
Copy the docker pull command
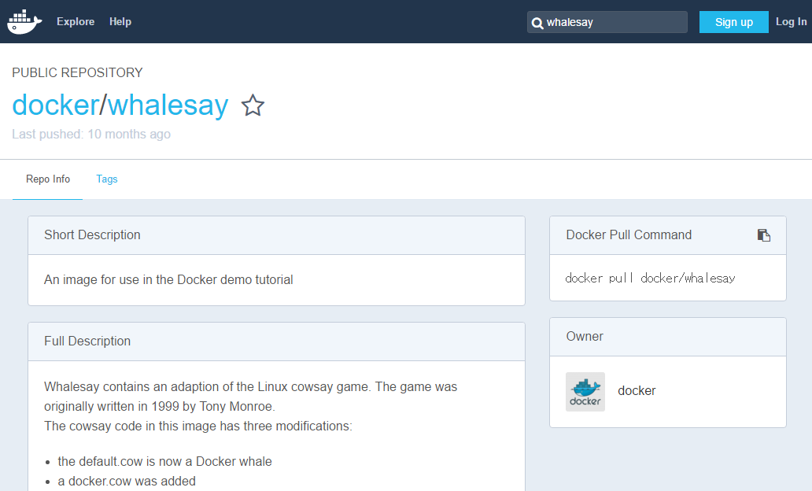tap(764, 235)
